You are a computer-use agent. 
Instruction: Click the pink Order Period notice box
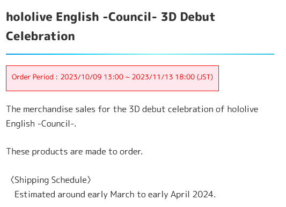point(112,78)
